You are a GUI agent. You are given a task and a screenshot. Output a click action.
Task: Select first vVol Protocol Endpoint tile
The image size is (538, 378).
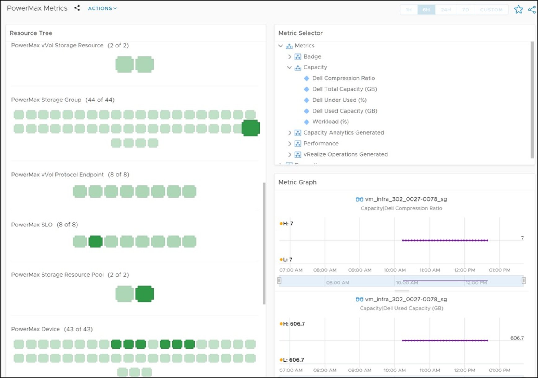pyautogui.click(x=80, y=191)
